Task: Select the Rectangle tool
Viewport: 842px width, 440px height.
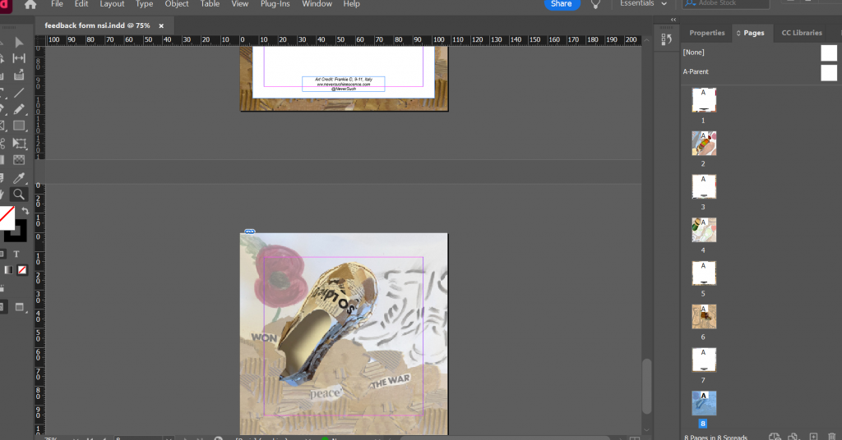Action: click(x=19, y=126)
